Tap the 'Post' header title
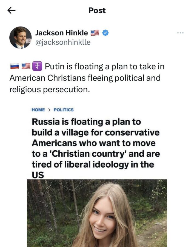Viewport: 194px width, 247px height. (x=97, y=10)
